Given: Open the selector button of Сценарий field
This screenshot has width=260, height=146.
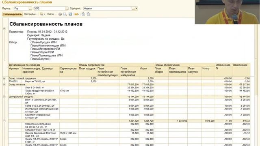Looking at the screenshot, I should pos(133,9).
